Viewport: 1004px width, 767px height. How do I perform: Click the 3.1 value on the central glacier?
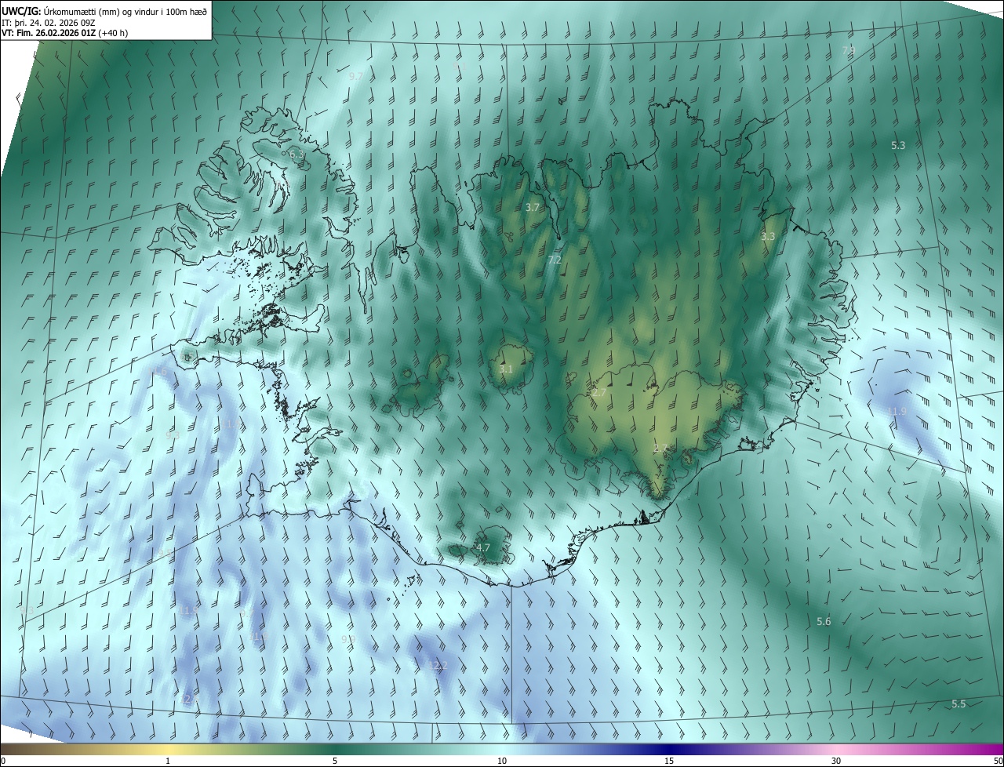click(506, 369)
